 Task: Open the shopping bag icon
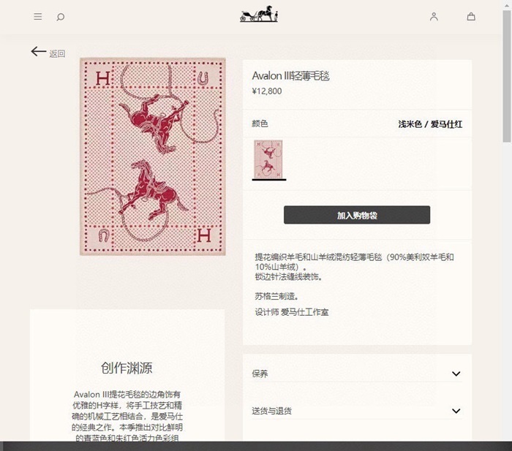471,16
